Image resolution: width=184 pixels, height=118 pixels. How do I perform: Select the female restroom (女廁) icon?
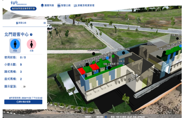coord(32,44)
